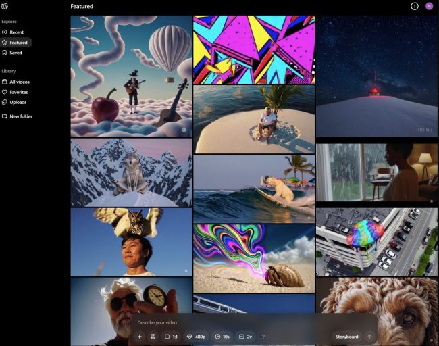Open the 480p resolution dropdown
This screenshot has width=439, height=346.
[x=196, y=337]
